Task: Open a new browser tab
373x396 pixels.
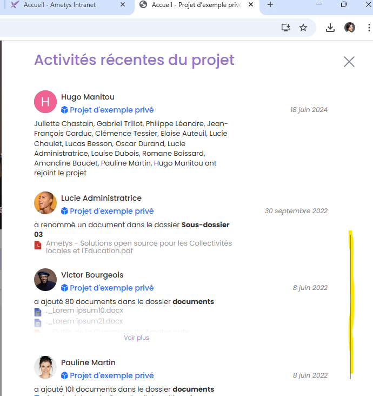Action: click(x=270, y=5)
